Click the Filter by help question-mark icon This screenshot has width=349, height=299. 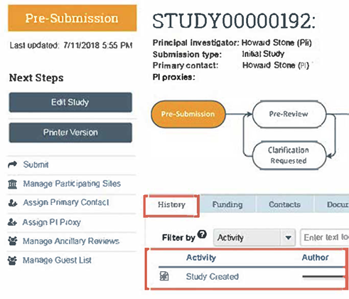click(202, 234)
